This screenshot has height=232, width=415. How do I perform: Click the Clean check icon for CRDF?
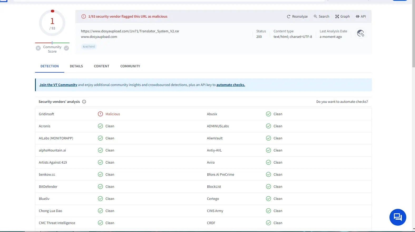(x=268, y=223)
